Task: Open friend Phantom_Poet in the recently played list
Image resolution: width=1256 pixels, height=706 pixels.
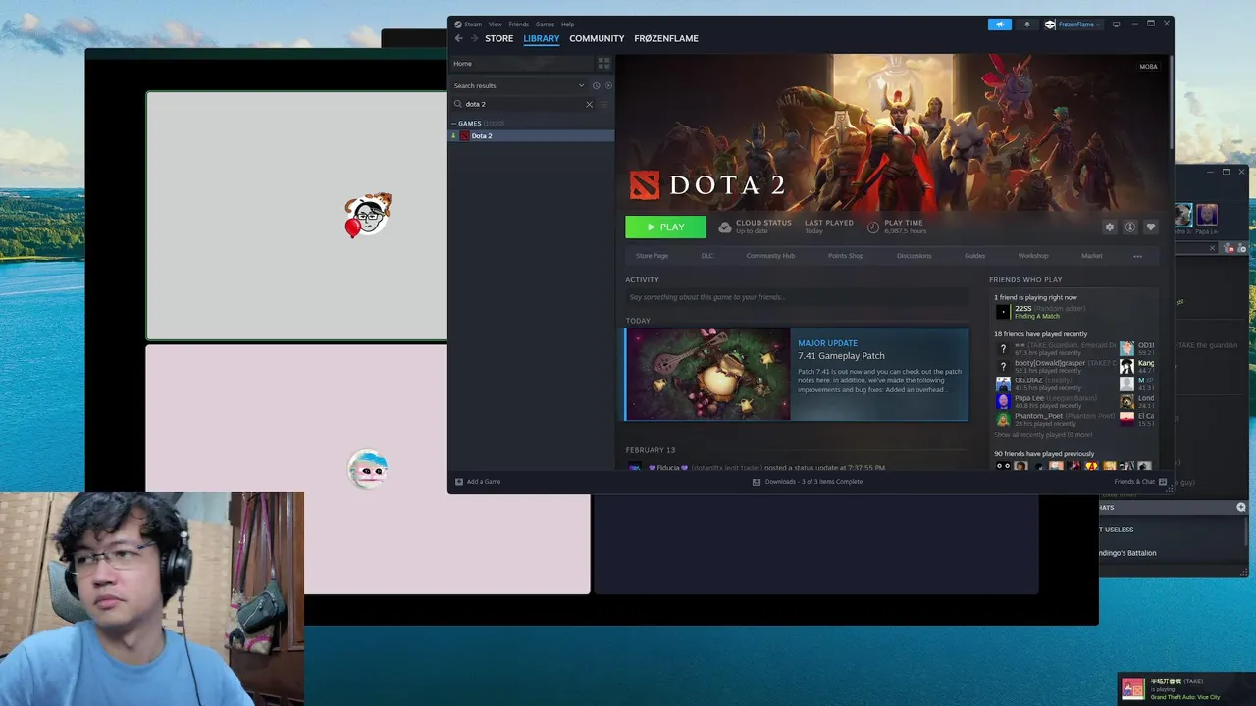Action: point(1056,419)
